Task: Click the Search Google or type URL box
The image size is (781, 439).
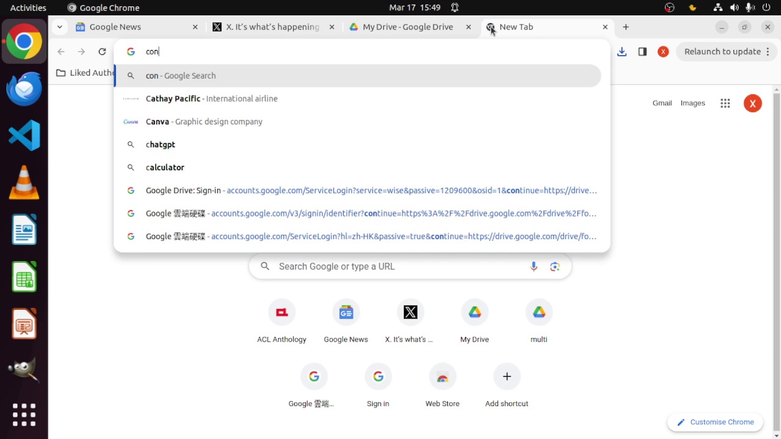Action: 397,266
